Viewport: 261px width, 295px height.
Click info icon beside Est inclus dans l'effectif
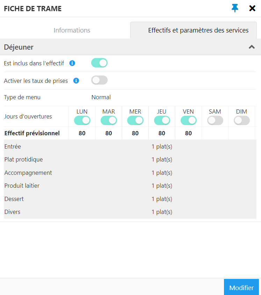[x=72, y=63]
